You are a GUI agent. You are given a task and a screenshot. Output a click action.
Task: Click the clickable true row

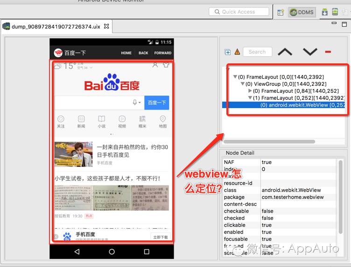point(280,225)
